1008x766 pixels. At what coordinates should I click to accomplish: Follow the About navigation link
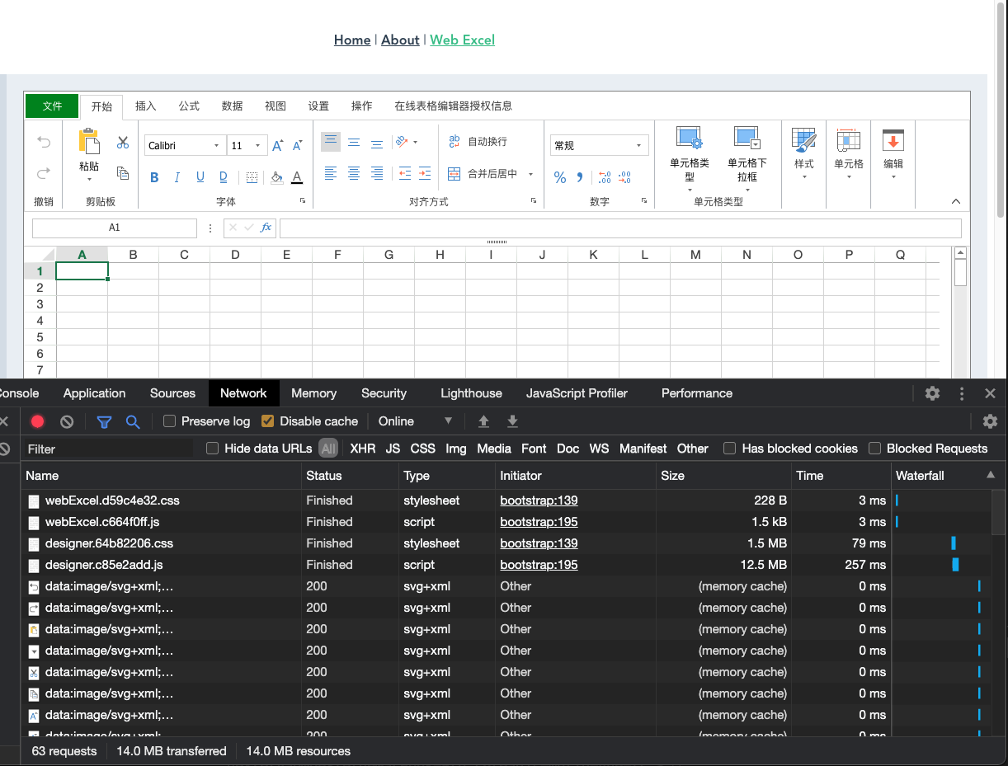point(400,40)
